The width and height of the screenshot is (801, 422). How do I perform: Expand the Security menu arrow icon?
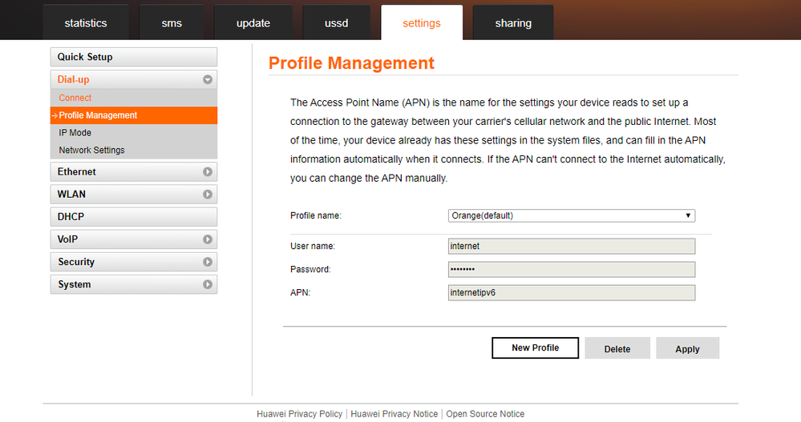point(208,262)
